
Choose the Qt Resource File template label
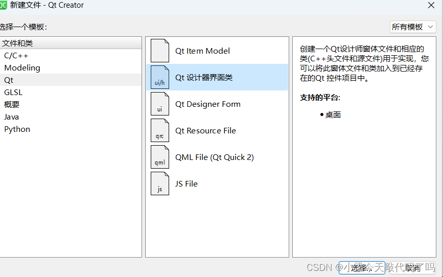205,131
